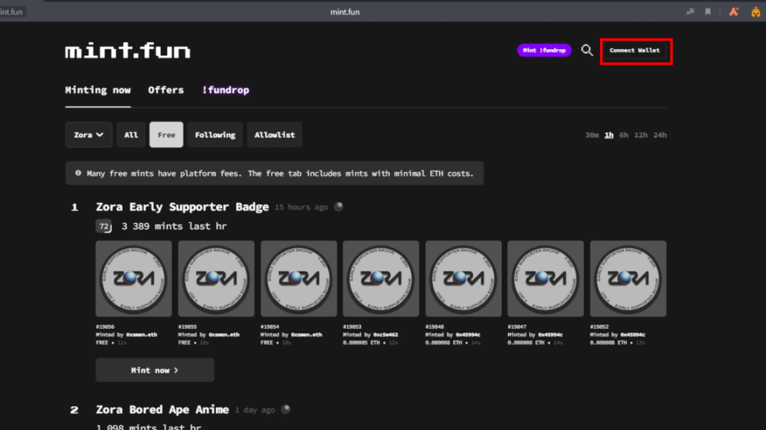Screen dimensions: 766x430
Task: Click the sphere icon beside Zora Bored Ape Anime
Action: (x=286, y=410)
